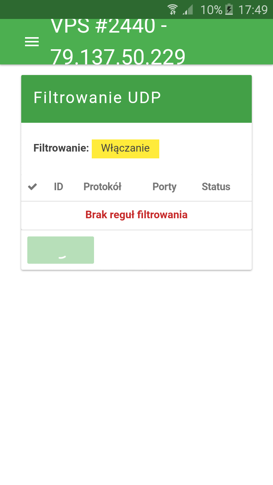This screenshot has width=273, height=485.
Task: Sort by the ID column header
Action: click(x=58, y=187)
